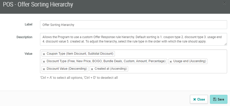The height and width of the screenshot is (106, 230).
Task: Click the "Description" field caption
Action: (24, 37)
